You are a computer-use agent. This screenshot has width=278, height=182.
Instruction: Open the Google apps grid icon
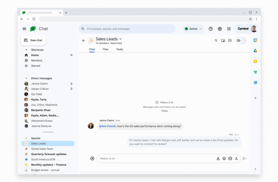229,29
